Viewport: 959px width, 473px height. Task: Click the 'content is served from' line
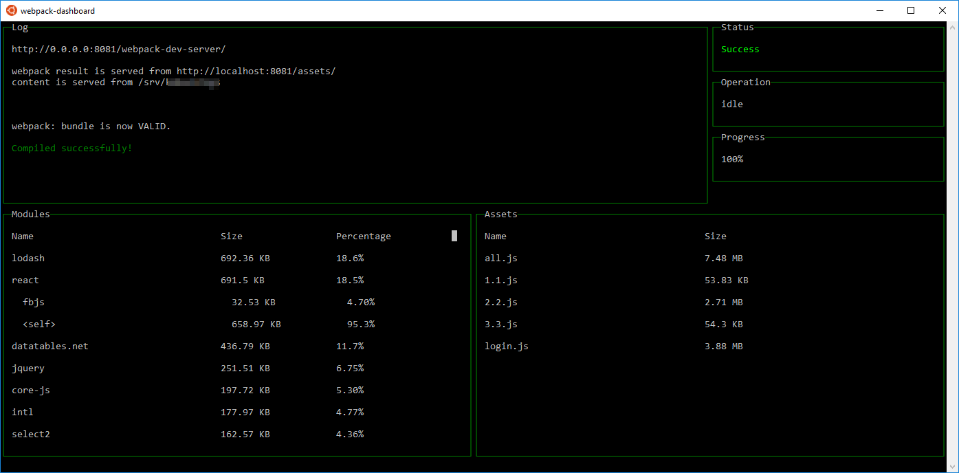(x=115, y=82)
